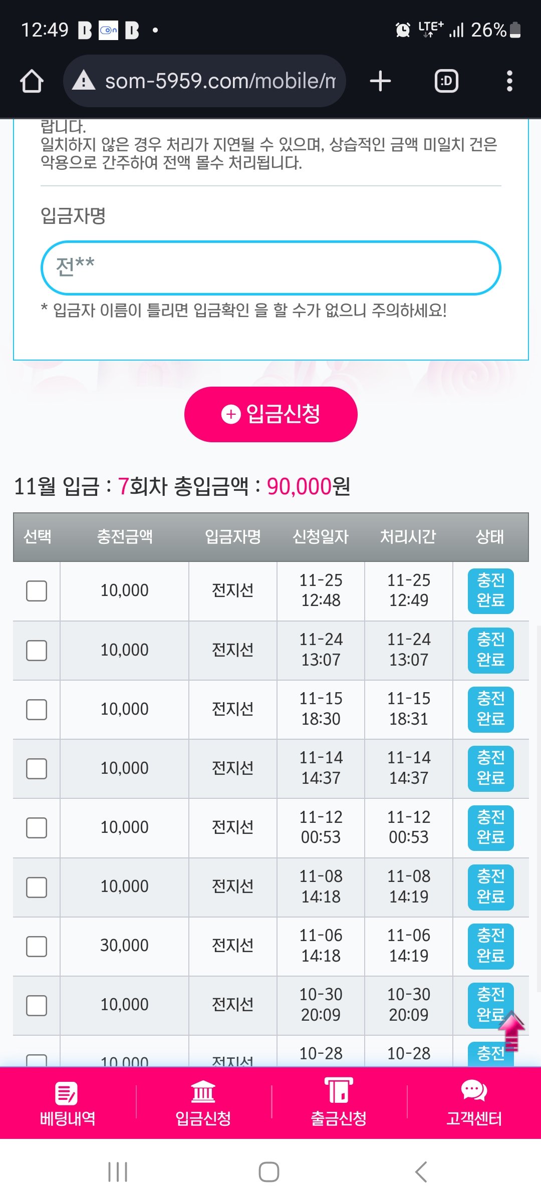
Task: Click the 입금자명 input field
Action: 270,268
